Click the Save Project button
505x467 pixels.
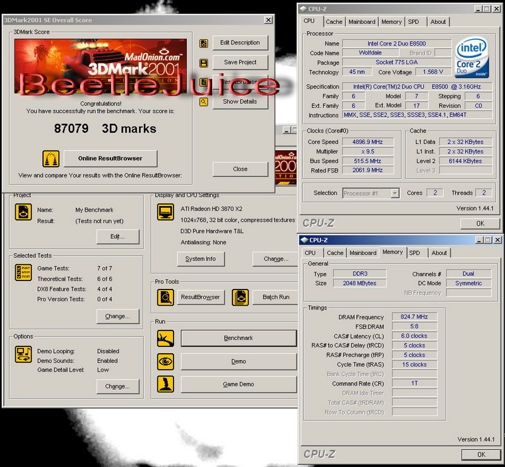(241, 62)
